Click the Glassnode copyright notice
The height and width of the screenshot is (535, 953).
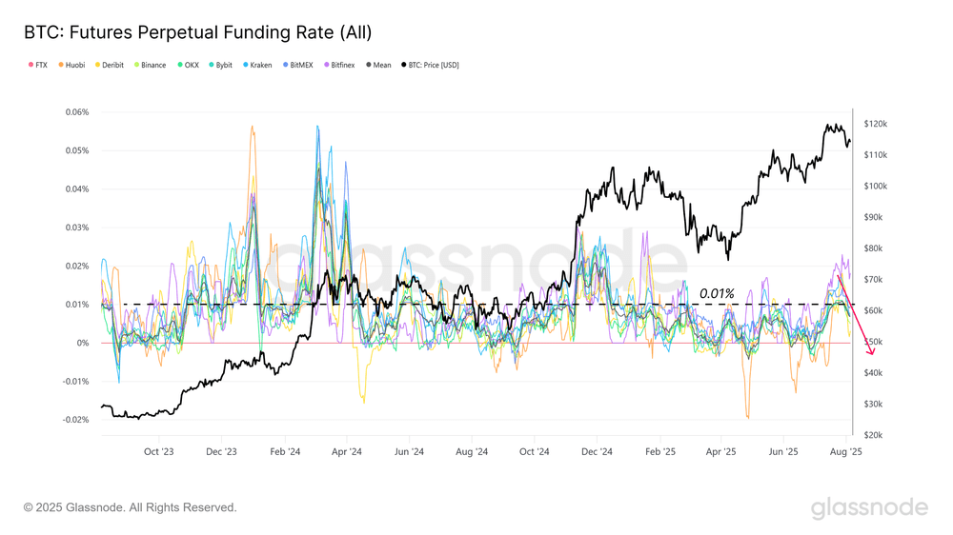click(x=131, y=508)
